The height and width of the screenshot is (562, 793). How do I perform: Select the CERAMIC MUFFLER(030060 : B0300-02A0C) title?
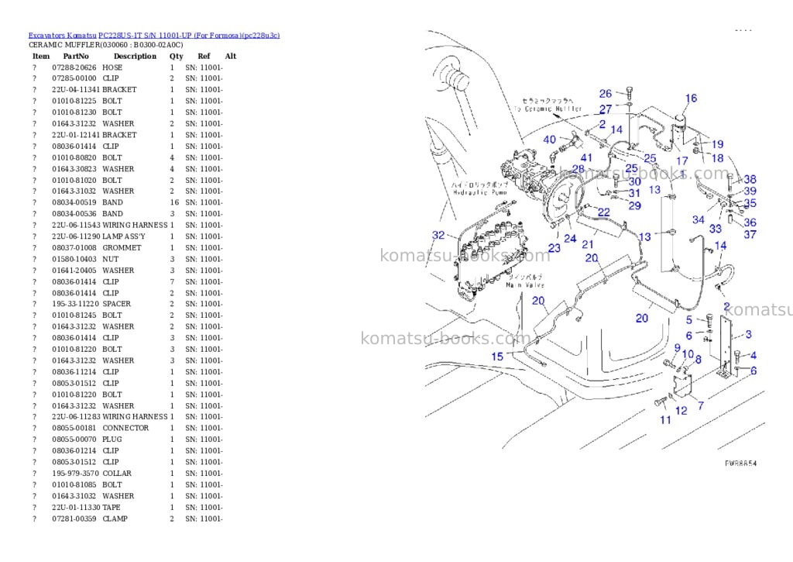105,45
